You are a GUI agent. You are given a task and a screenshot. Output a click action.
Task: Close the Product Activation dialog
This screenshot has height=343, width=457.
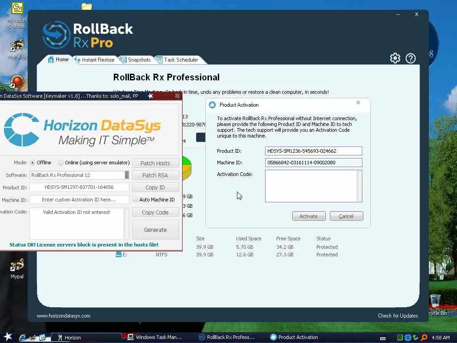(358, 103)
